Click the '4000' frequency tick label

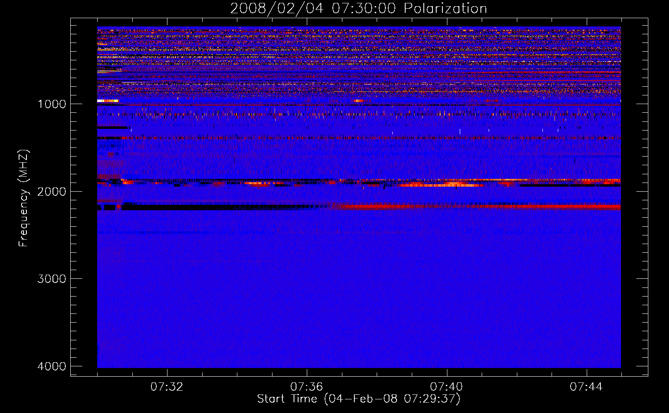[52, 366]
